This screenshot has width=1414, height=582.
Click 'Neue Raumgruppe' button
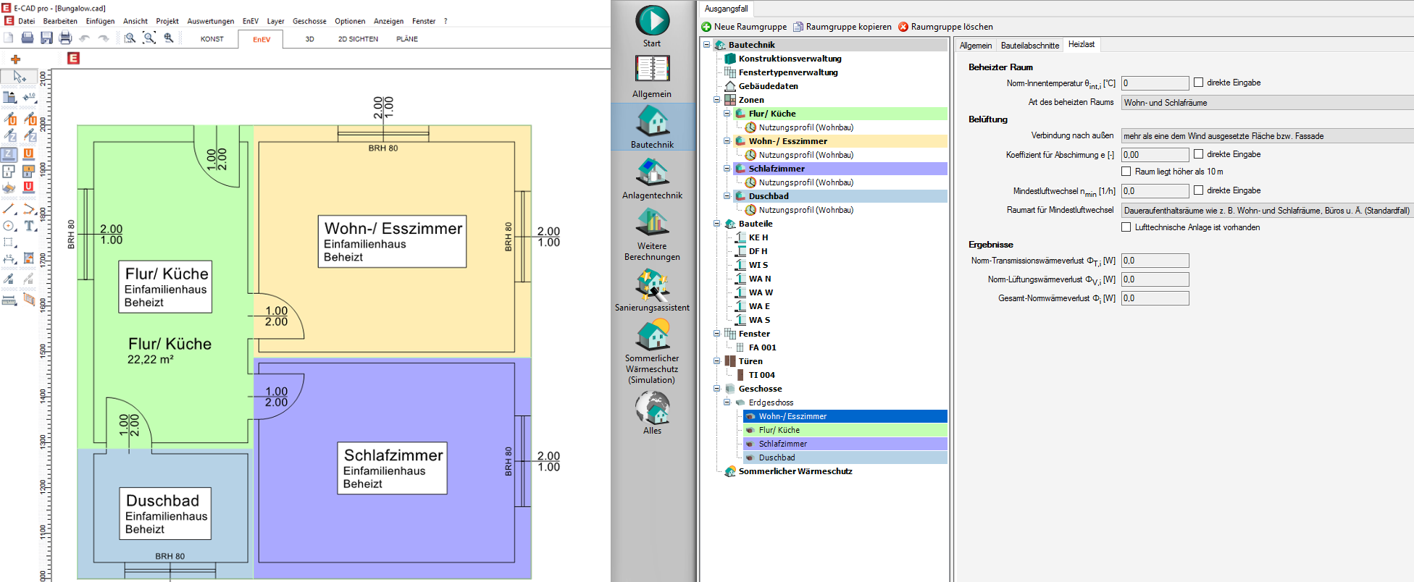[x=744, y=27]
